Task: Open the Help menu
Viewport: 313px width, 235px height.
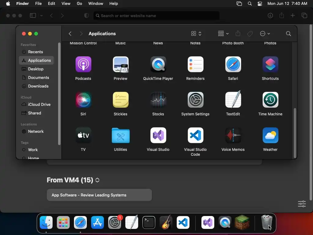Action: (114, 4)
